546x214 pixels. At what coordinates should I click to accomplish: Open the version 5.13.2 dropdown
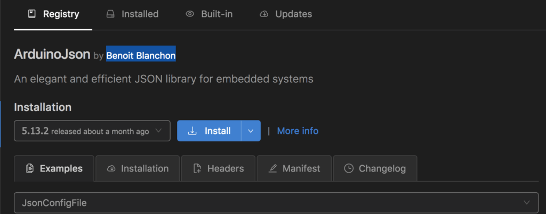(92, 131)
